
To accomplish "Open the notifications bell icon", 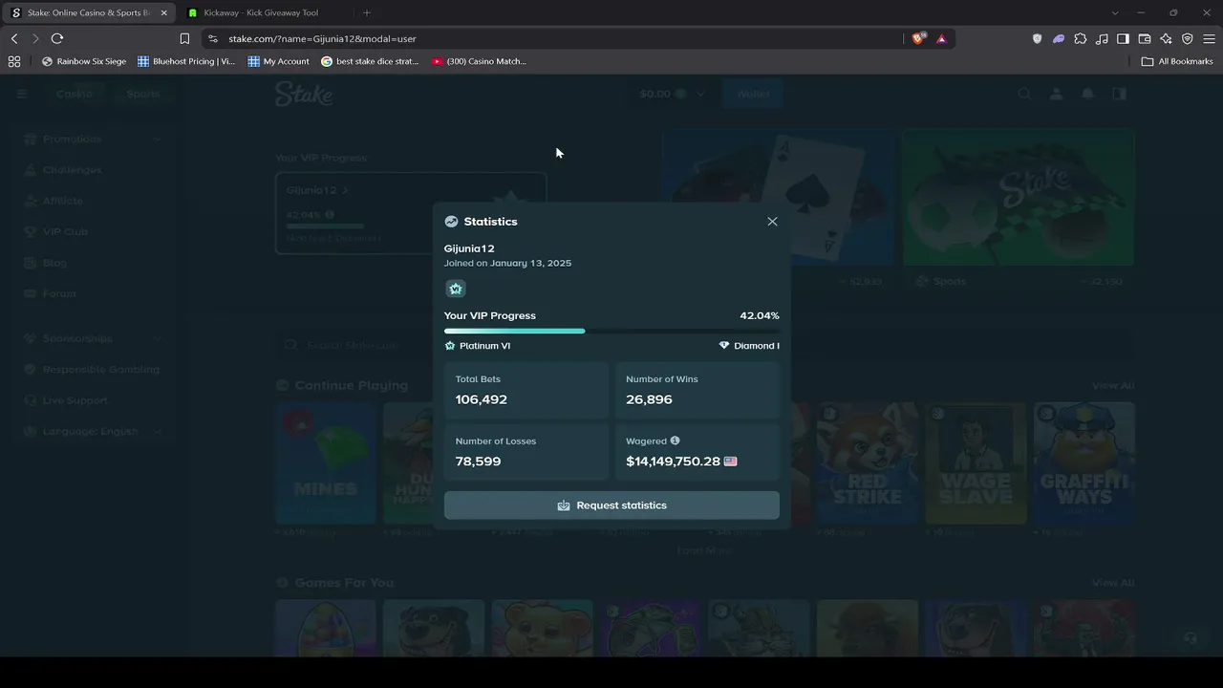I will click(x=1087, y=94).
